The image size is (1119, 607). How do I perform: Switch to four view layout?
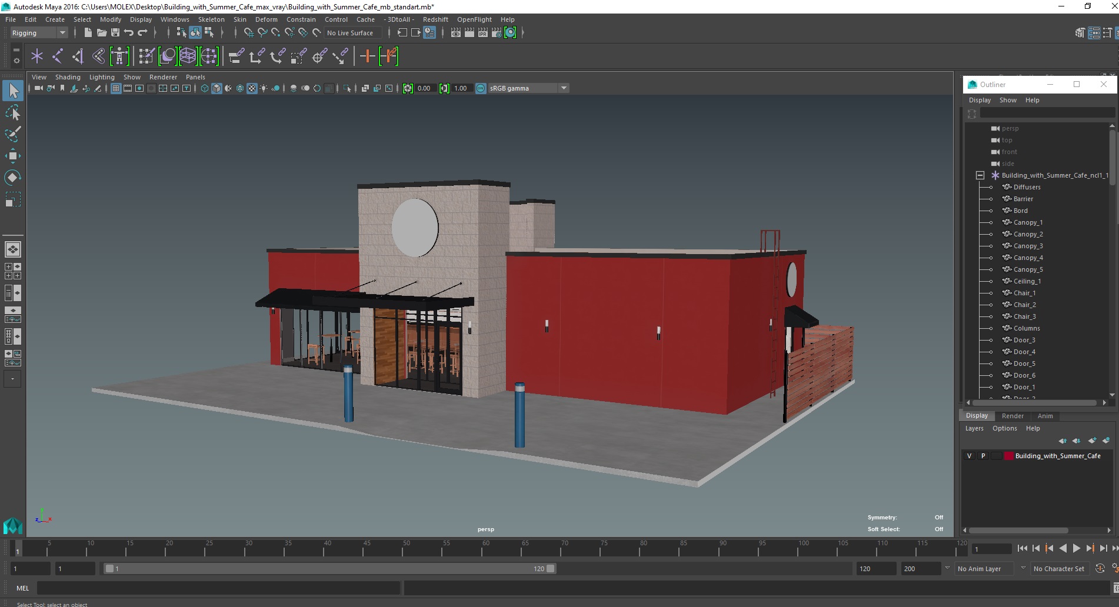point(13,271)
